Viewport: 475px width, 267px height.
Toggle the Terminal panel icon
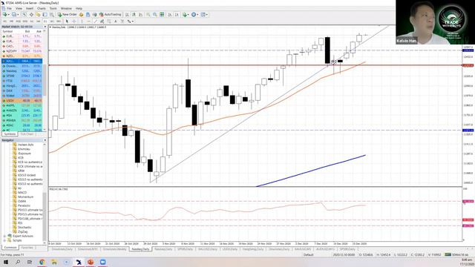[45, 15]
